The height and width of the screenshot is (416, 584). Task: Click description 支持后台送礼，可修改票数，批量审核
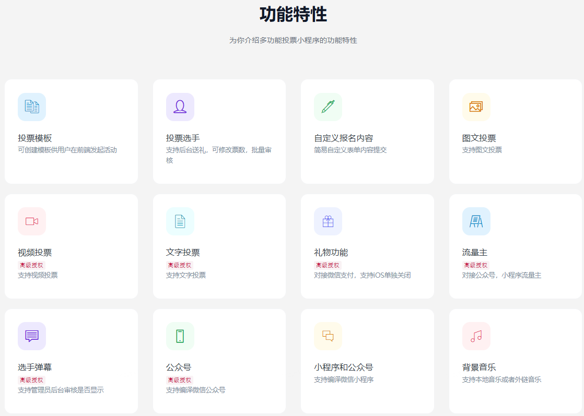219,155
